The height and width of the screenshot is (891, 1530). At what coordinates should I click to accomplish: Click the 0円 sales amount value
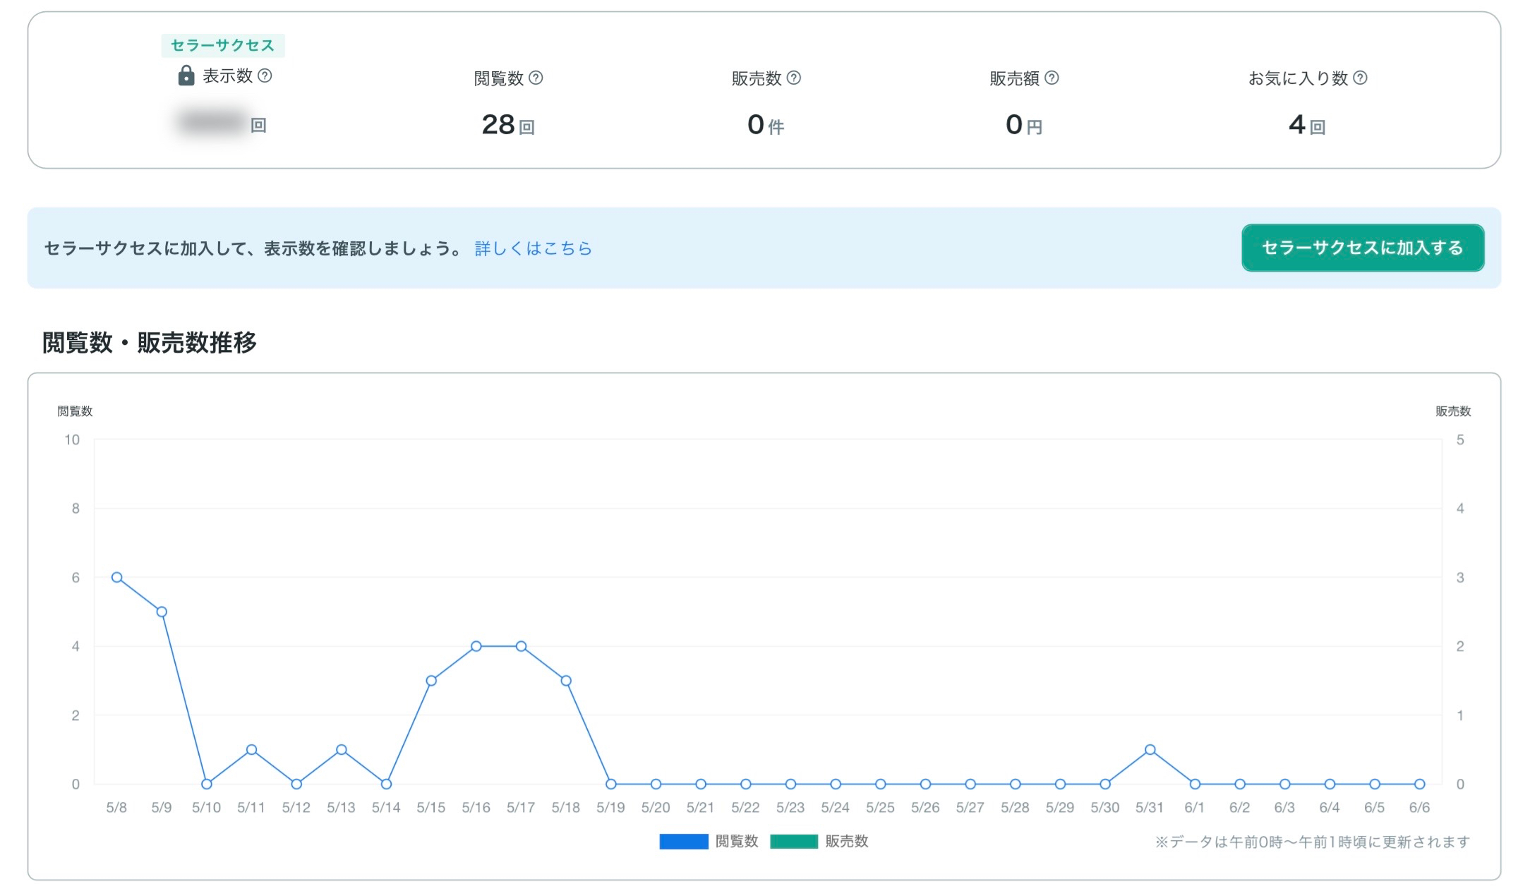[x=1024, y=125]
